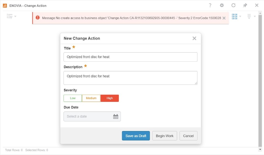Dismiss the error message banner
264x155 pixels.
click(224, 18)
